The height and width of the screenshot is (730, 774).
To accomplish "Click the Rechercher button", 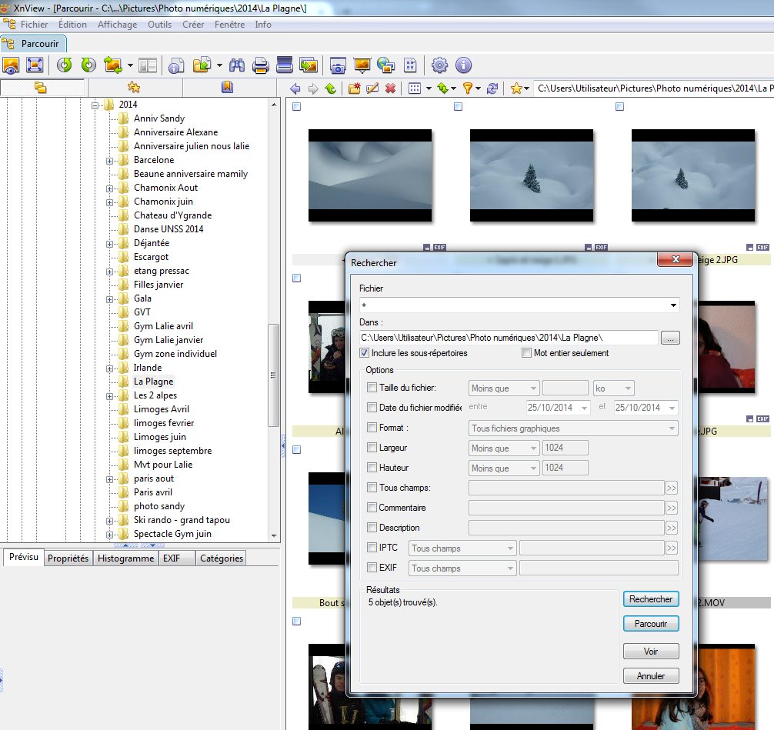I will [650, 599].
